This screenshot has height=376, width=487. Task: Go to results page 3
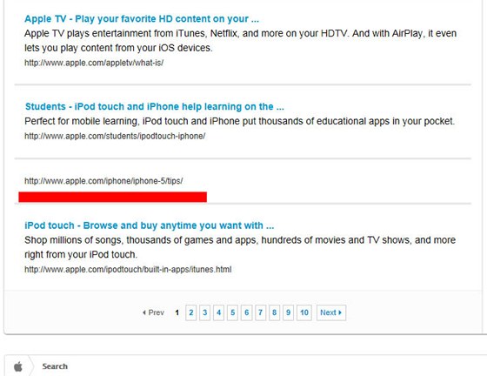(x=204, y=312)
